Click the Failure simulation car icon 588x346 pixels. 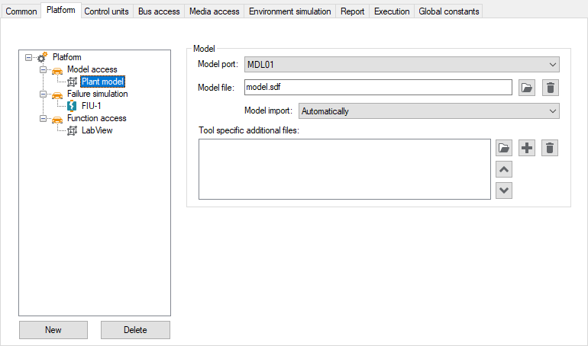(x=57, y=95)
